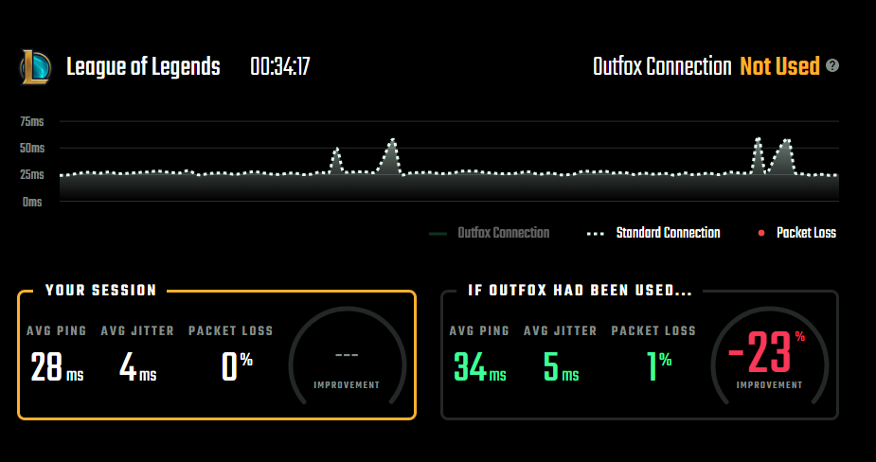Click the 0ms axis label
This screenshot has height=462, width=876.
pyautogui.click(x=32, y=202)
